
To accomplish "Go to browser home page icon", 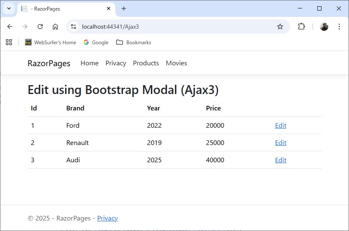I will pos(55,27).
